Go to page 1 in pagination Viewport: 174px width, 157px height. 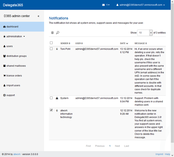(x=110, y=146)
